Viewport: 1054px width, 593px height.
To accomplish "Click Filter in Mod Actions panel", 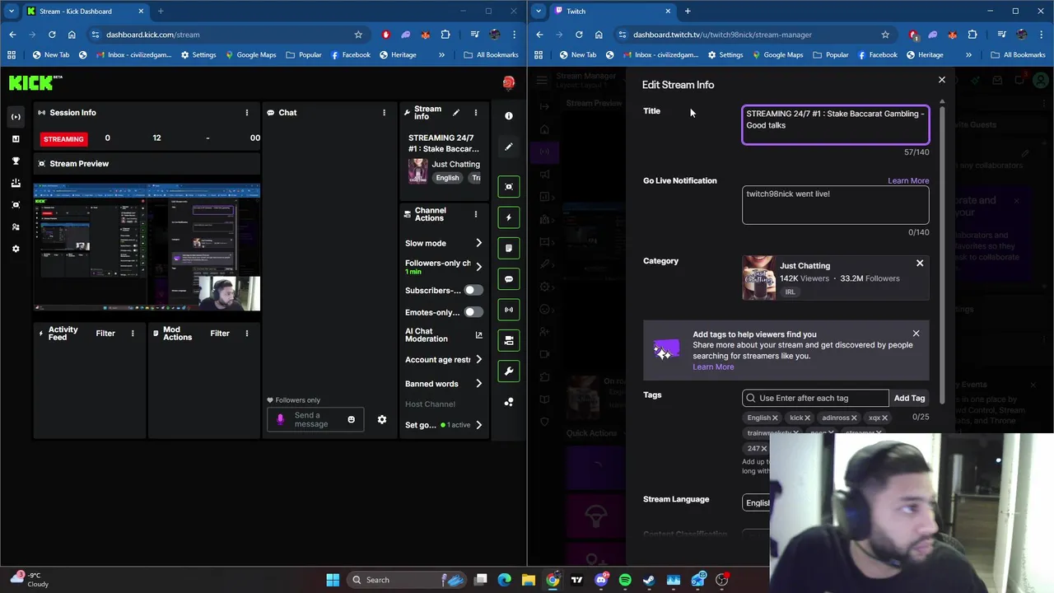I will (220, 334).
